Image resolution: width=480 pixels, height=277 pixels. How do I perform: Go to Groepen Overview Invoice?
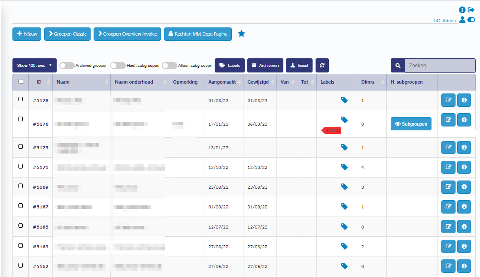(x=127, y=34)
